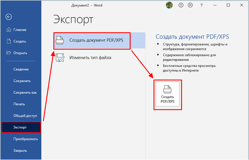The image size is (249, 160).
Task: Open the Печать section
Action: (x=21, y=104)
